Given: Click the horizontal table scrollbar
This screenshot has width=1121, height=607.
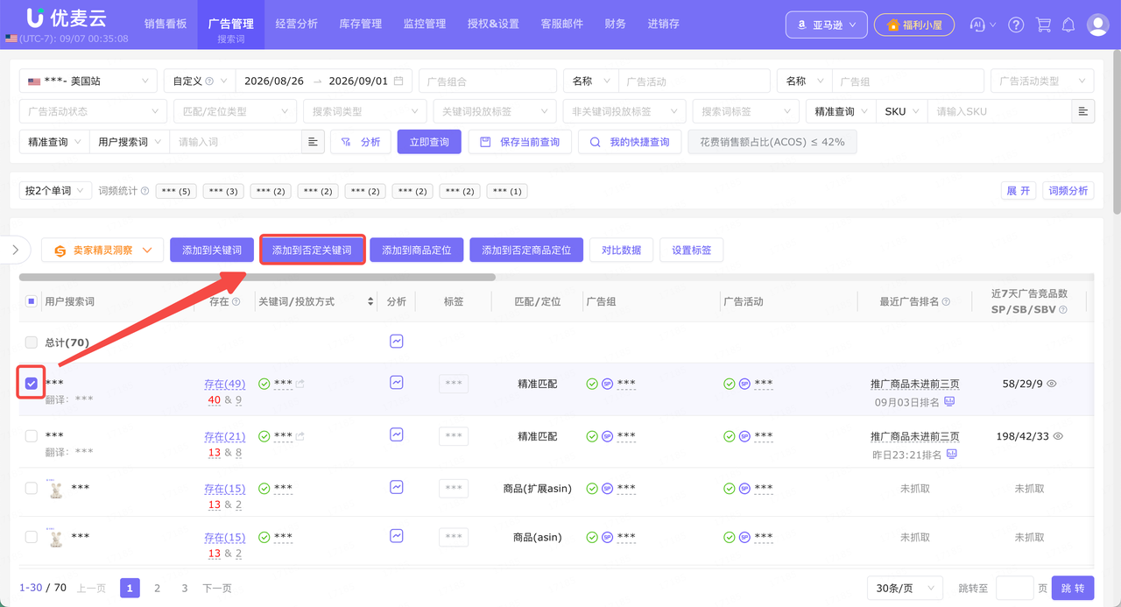Looking at the screenshot, I should (257, 277).
